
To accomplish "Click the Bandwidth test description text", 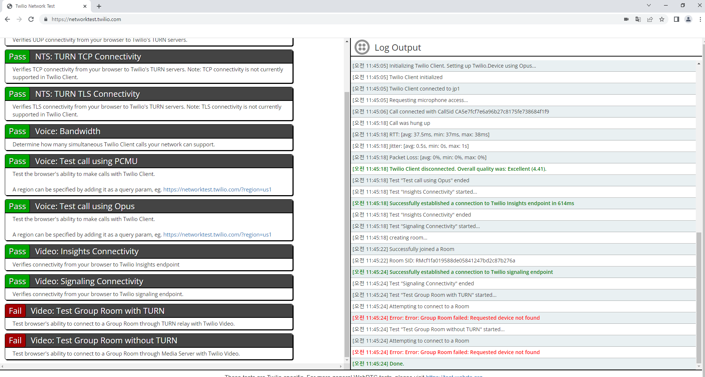I will coord(113,145).
